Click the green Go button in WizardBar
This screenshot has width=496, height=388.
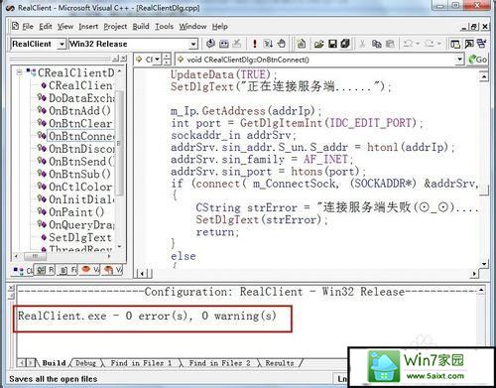click(478, 60)
